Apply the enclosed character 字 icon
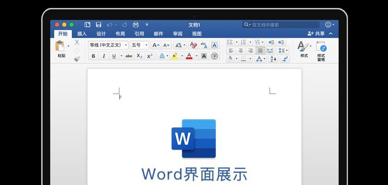Image resolution: width=388 pixels, height=185 pixels. 214,56
